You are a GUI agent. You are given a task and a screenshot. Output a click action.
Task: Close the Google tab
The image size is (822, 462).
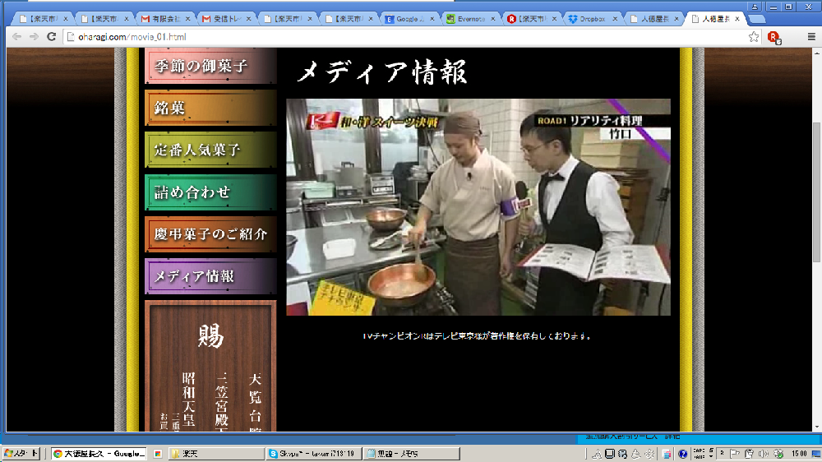click(x=432, y=19)
